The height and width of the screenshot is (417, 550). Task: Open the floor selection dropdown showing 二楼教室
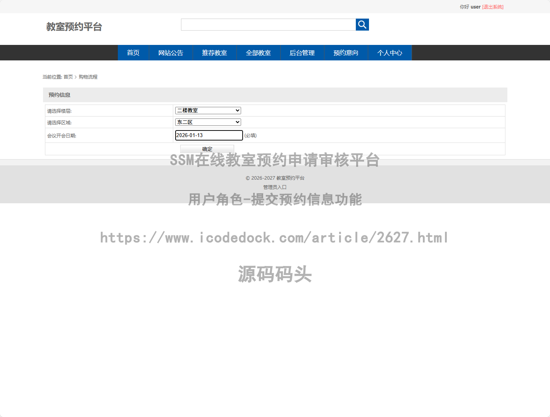[208, 110]
